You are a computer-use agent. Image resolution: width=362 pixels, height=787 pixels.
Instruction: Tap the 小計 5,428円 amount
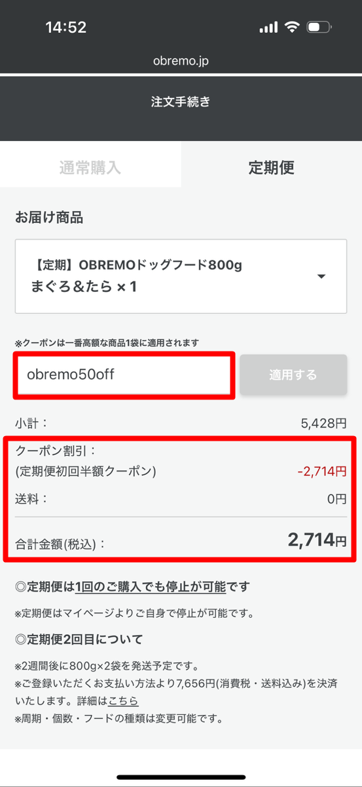pos(324,423)
